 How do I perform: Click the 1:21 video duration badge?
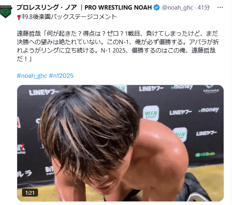[x=30, y=193]
